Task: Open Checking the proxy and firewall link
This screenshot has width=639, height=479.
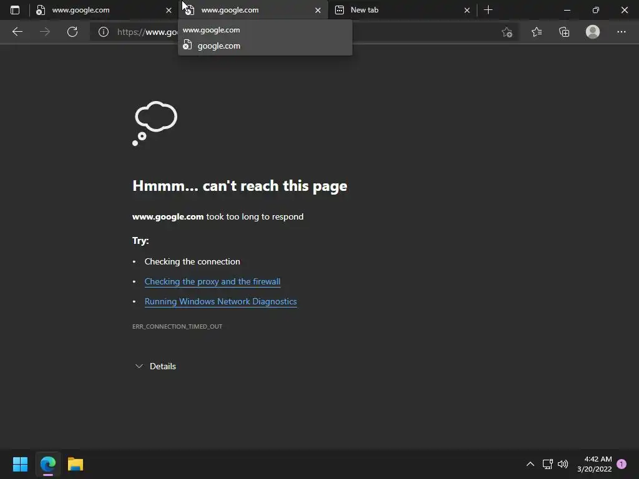Action: [x=212, y=281]
